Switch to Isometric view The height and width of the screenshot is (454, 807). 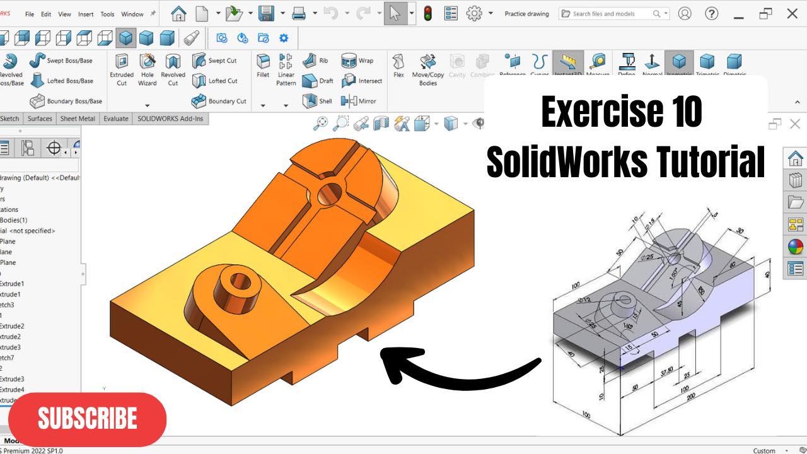[x=679, y=64]
